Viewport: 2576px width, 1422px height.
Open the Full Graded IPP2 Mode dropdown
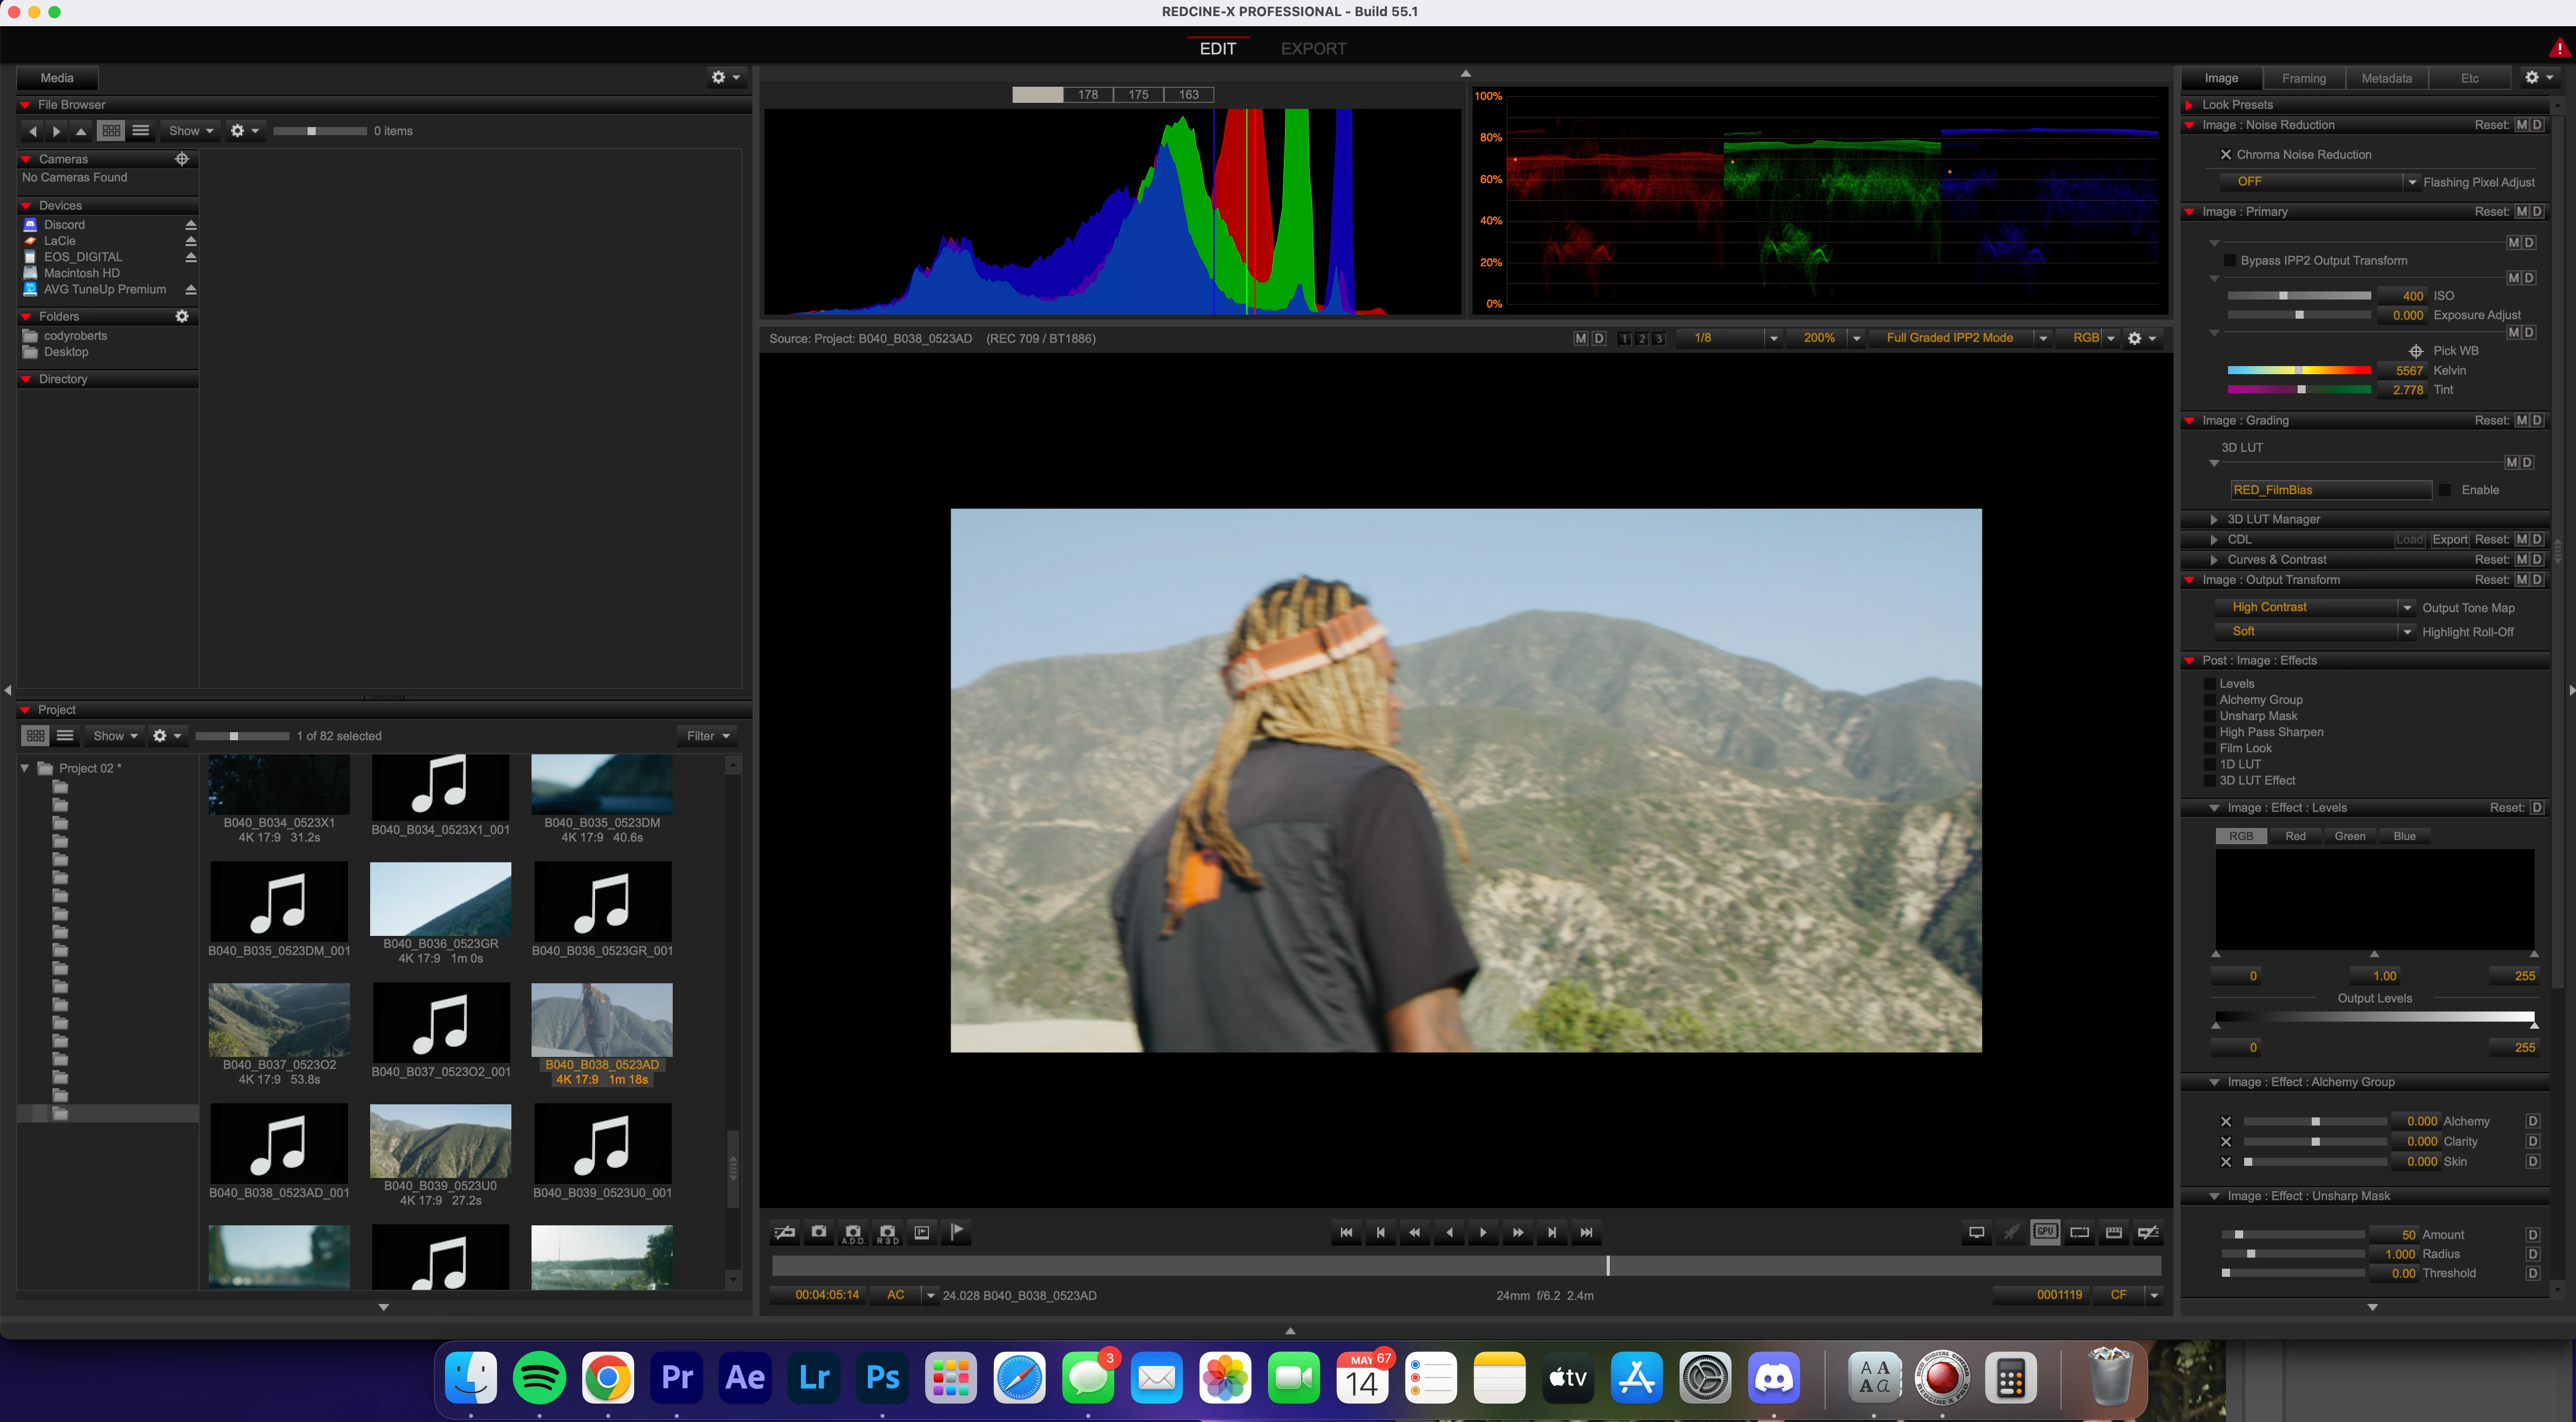point(2043,338)
